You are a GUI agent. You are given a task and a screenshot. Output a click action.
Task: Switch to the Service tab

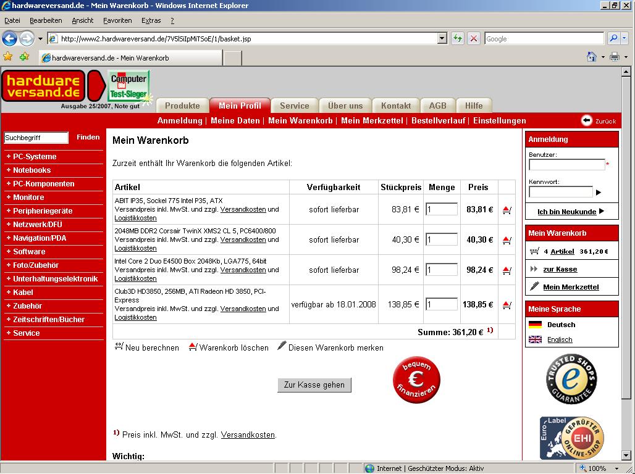pos(295,106)
